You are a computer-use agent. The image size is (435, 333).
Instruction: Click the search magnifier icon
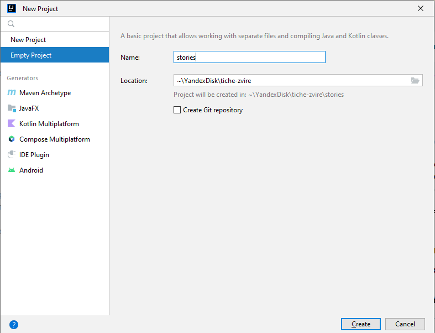pyautogui.click(x=11, y=24)
